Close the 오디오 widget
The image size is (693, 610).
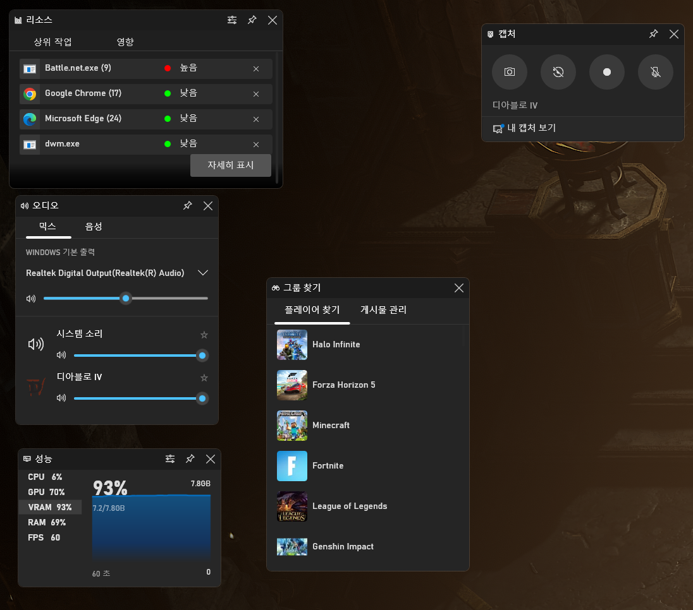pos(208,206)
